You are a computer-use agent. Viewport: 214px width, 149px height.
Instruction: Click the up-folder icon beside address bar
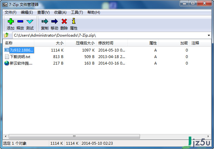pos(7,35)
